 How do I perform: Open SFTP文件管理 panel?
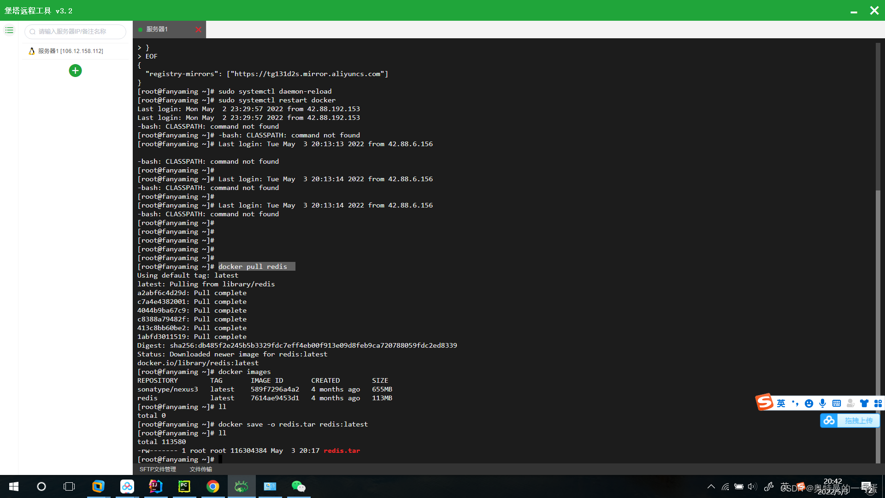pos(158,469)
